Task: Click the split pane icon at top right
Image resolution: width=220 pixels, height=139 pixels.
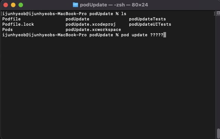Action: coord(218,13)
